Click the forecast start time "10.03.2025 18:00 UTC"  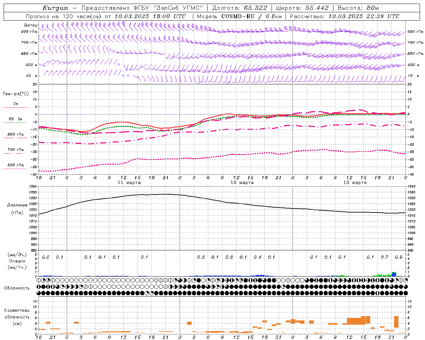pos(150,16)
